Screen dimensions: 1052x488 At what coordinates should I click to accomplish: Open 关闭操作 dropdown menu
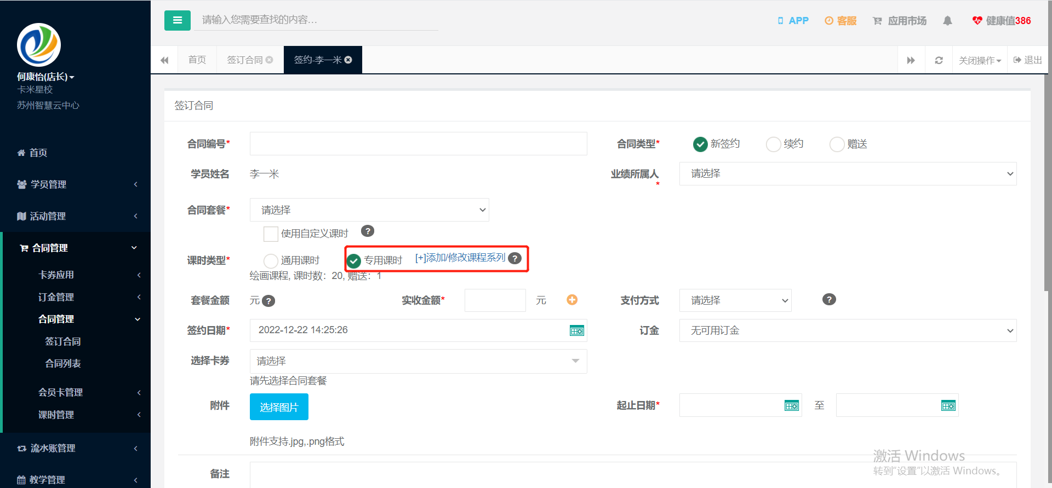click(980, 60)
